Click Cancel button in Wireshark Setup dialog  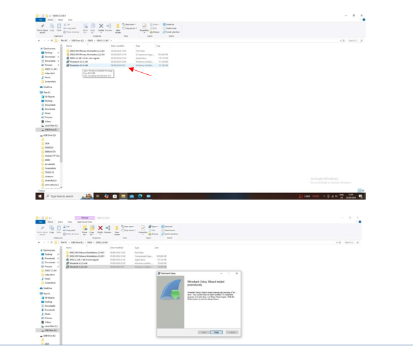231,332
